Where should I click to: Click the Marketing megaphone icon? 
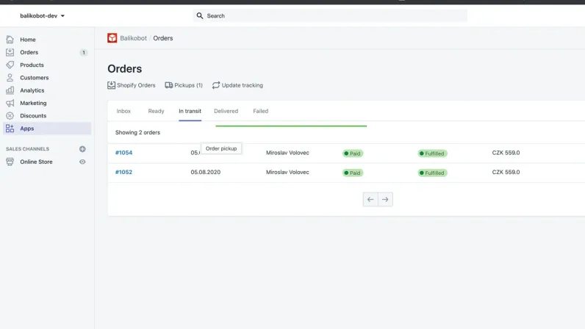click(x=10, y=103)
